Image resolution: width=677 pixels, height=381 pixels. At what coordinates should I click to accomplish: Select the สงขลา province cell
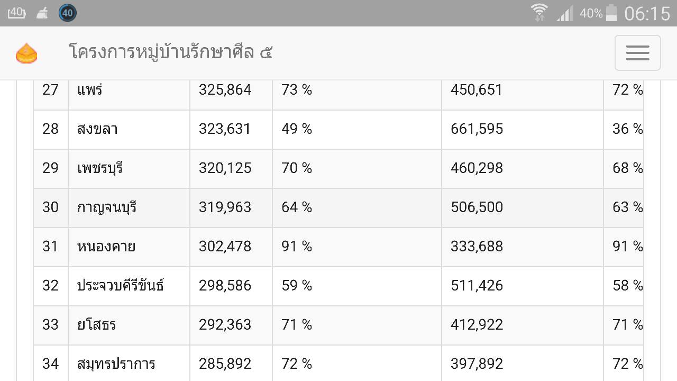tap(129, 129)
